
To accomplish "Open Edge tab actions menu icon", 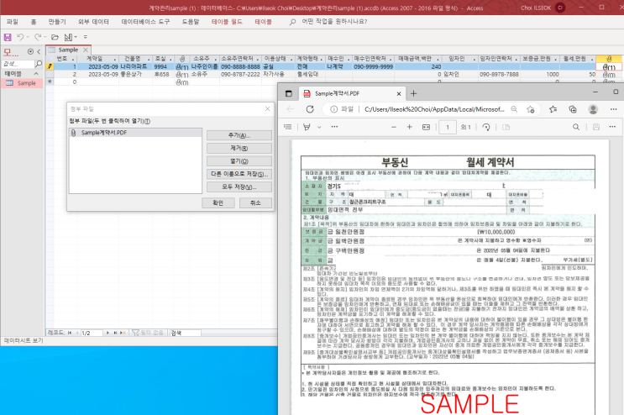I will click(289, 93).
